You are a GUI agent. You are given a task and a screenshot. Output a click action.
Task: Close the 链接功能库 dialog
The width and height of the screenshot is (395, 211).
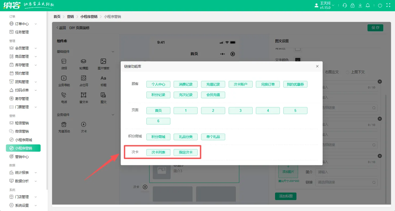(x=317, y=66)
